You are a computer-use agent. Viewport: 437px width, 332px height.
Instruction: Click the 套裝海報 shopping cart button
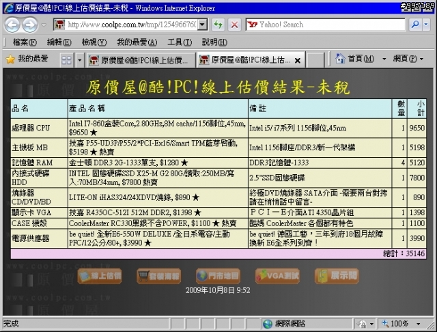pos(159,276)
